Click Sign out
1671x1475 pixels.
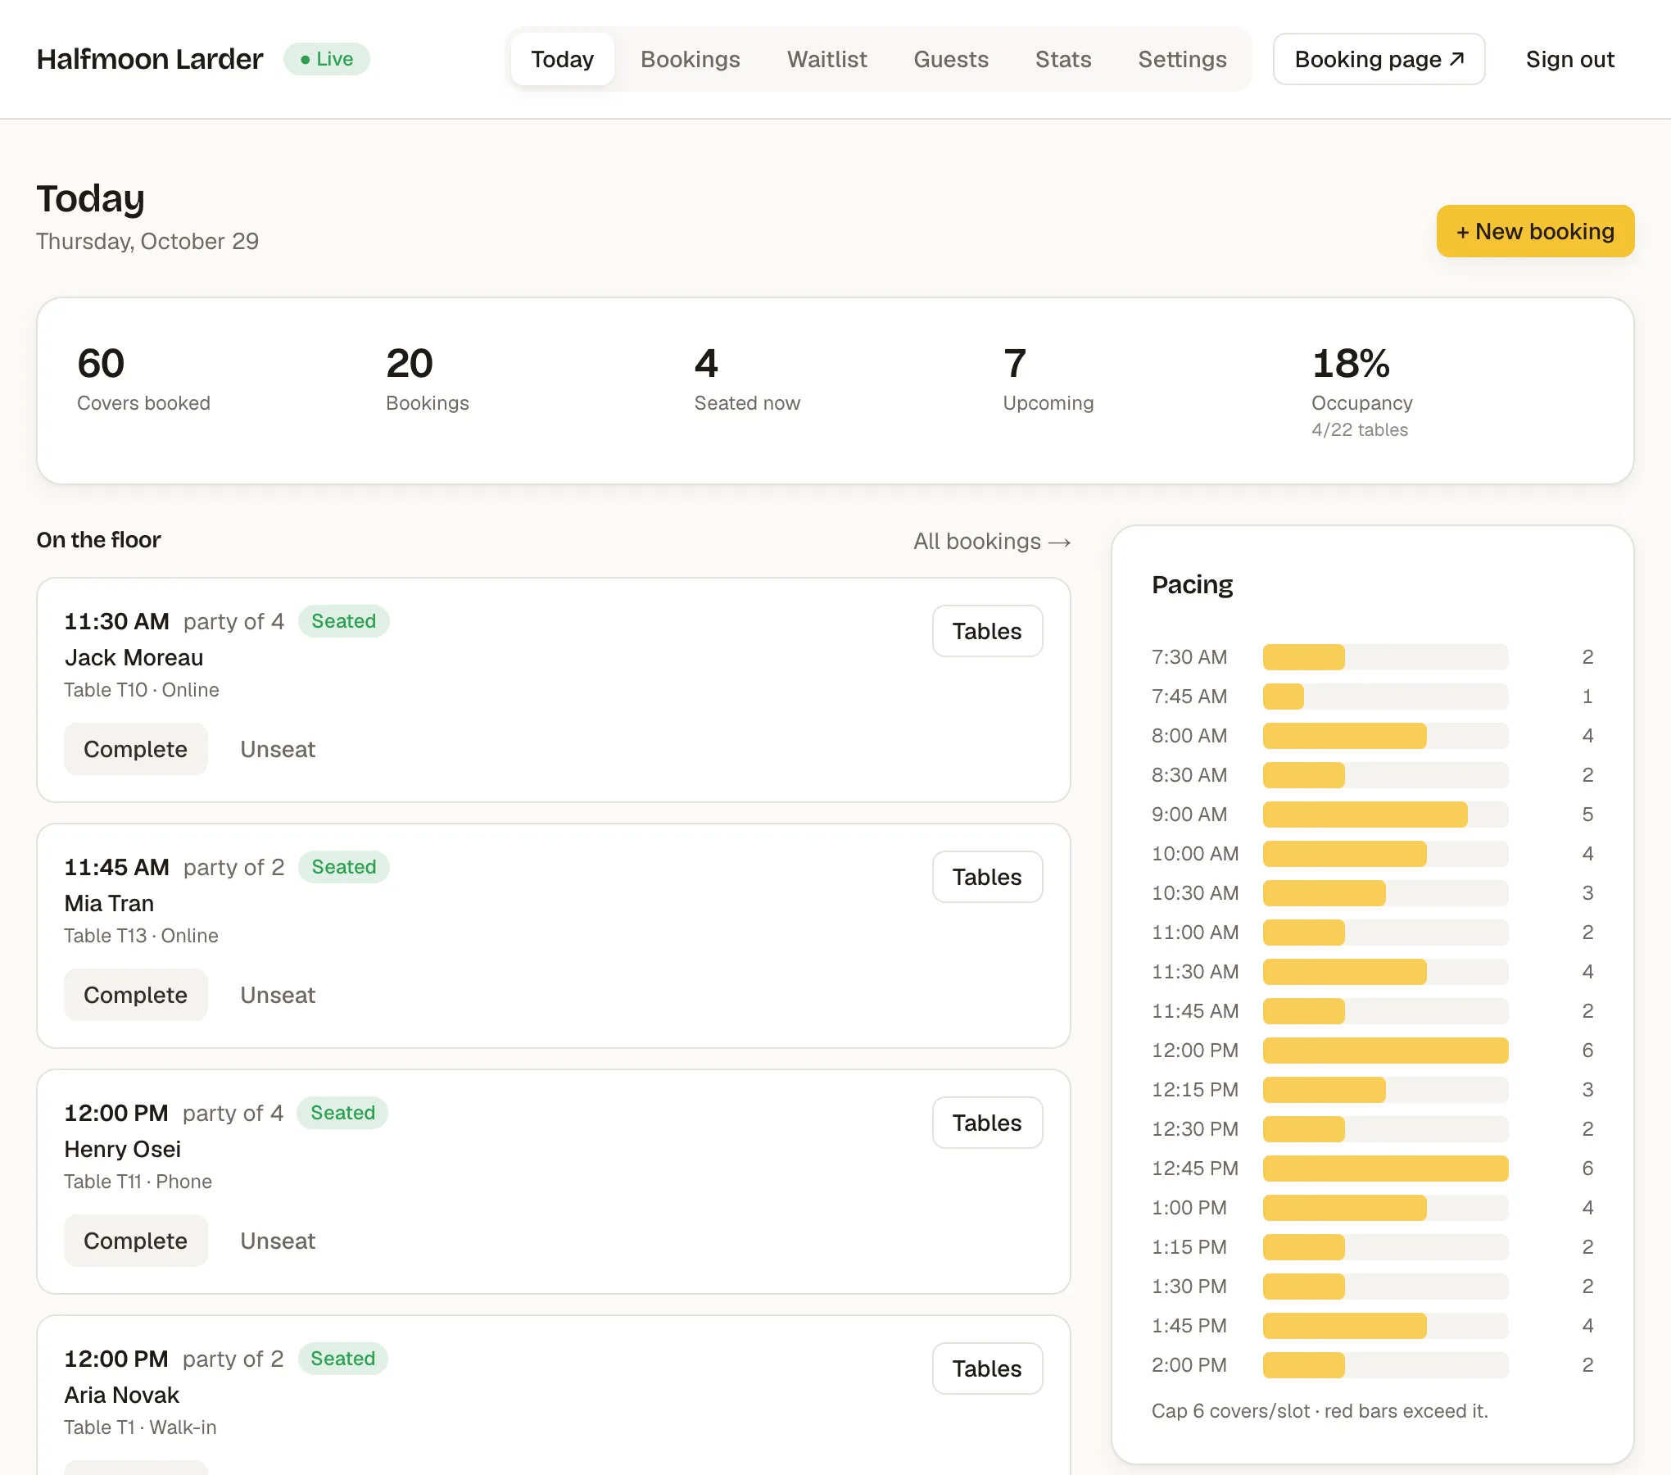(1569, 59)
